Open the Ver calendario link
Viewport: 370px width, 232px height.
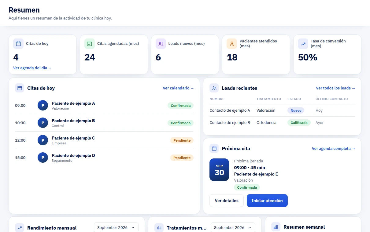pos(178,88)
